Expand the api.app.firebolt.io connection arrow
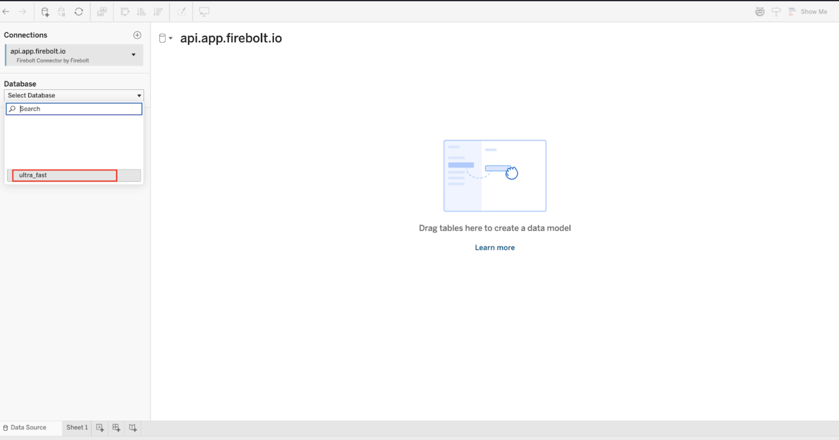 (134, 55)
